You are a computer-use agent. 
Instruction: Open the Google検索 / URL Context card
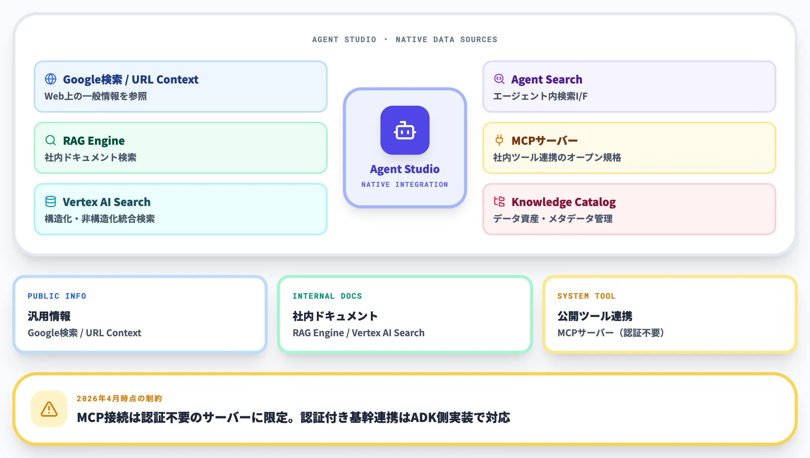tap(180, 87)
